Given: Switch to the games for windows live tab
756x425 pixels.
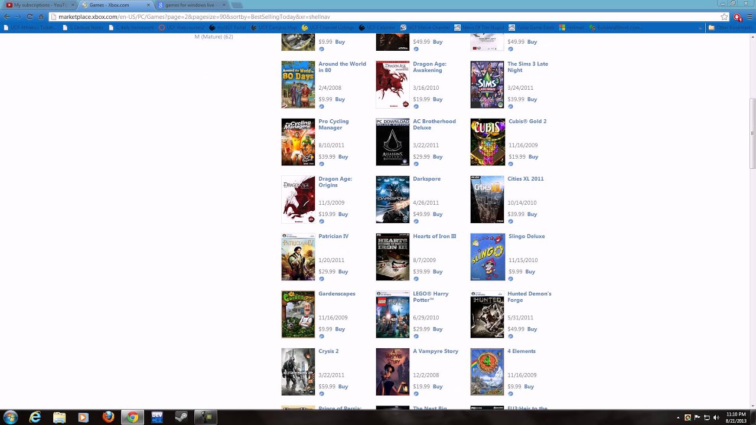Looking at the screenshot, I should pos(192,5).
